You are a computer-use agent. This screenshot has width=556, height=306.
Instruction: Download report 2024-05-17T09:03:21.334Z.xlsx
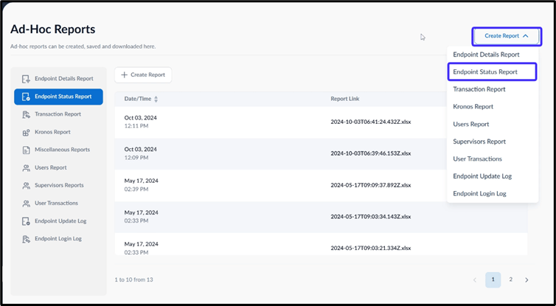tap(371, 248)
